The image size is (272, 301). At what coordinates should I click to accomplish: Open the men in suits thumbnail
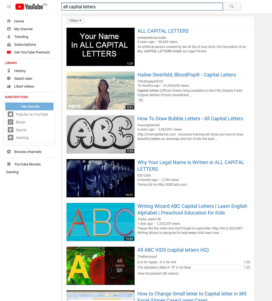(101, 178)
